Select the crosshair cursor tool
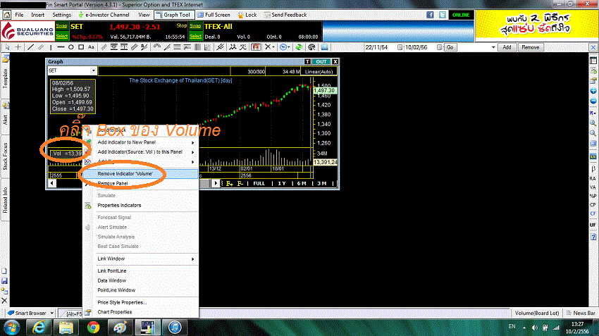Viewport: 599px width, 336px height. [x=18, y=47]
